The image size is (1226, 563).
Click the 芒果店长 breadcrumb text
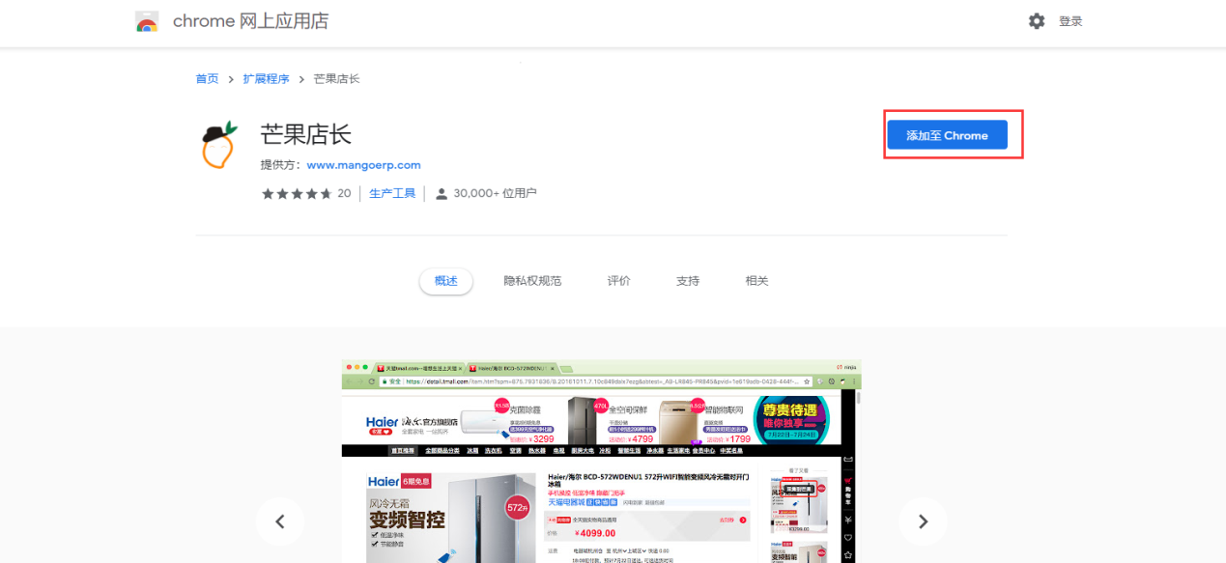click(x=337, y=78)
